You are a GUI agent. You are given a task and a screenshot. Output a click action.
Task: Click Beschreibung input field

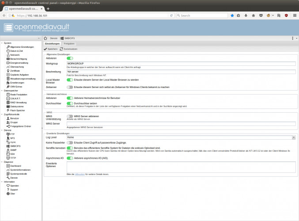[181, 72]
